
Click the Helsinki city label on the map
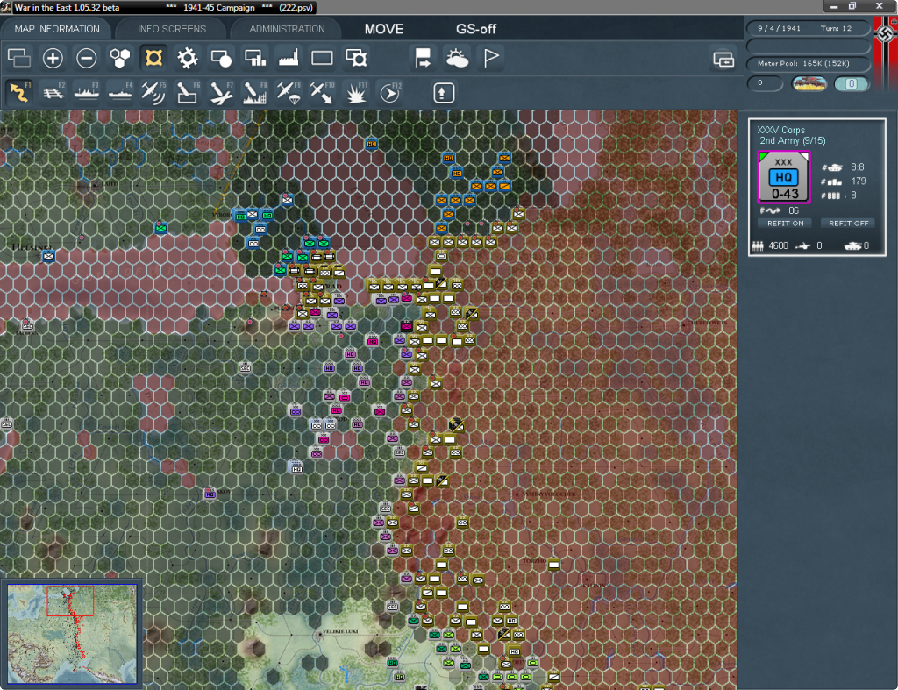(x=32, y=246)
